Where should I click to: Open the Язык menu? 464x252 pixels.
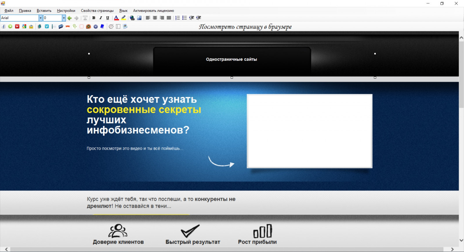(x=123, y=11)
